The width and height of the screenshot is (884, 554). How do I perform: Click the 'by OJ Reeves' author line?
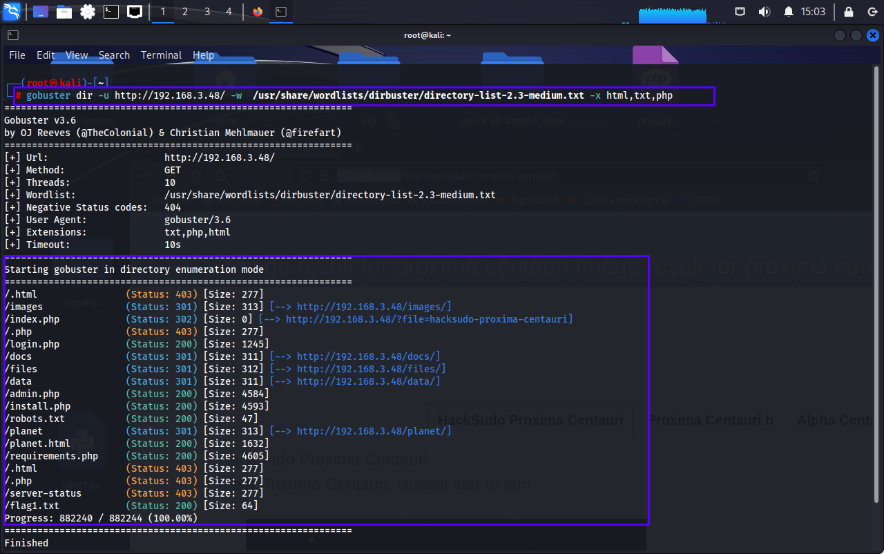(x=173, y=133)
